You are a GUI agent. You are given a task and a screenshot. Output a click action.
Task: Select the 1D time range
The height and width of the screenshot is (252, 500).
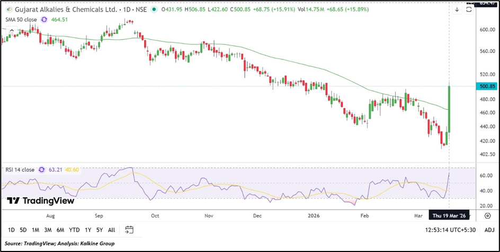click(11, 230)
